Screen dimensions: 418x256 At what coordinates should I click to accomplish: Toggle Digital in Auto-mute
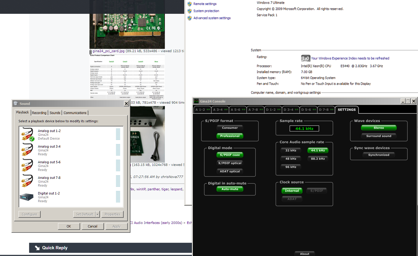click(230, 189)
